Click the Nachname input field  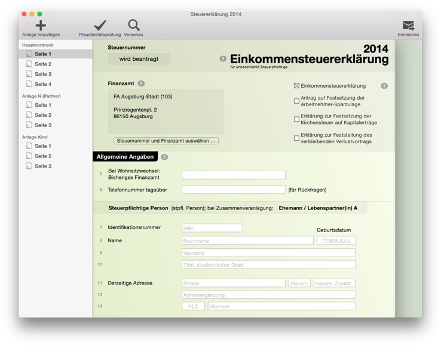tap(247, 240)
